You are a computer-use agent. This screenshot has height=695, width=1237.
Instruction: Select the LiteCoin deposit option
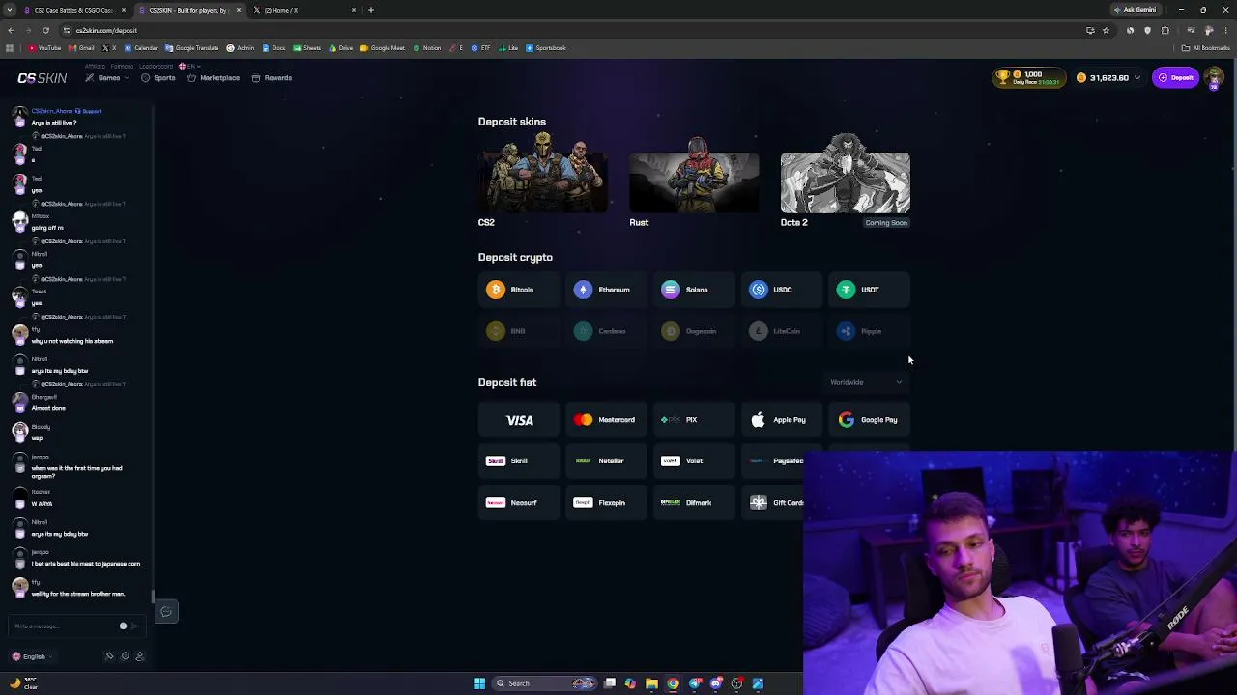(781, 331)
